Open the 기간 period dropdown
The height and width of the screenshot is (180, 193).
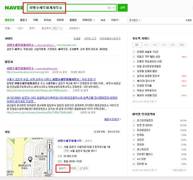(20, 28)
